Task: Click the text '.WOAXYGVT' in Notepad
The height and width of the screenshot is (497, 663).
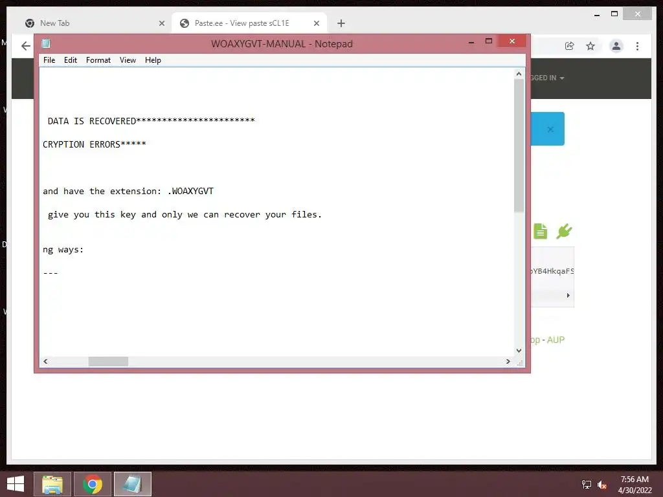Action: tap(191, 191)
